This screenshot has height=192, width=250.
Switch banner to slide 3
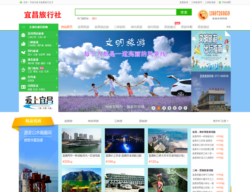[x=164, y=108]
